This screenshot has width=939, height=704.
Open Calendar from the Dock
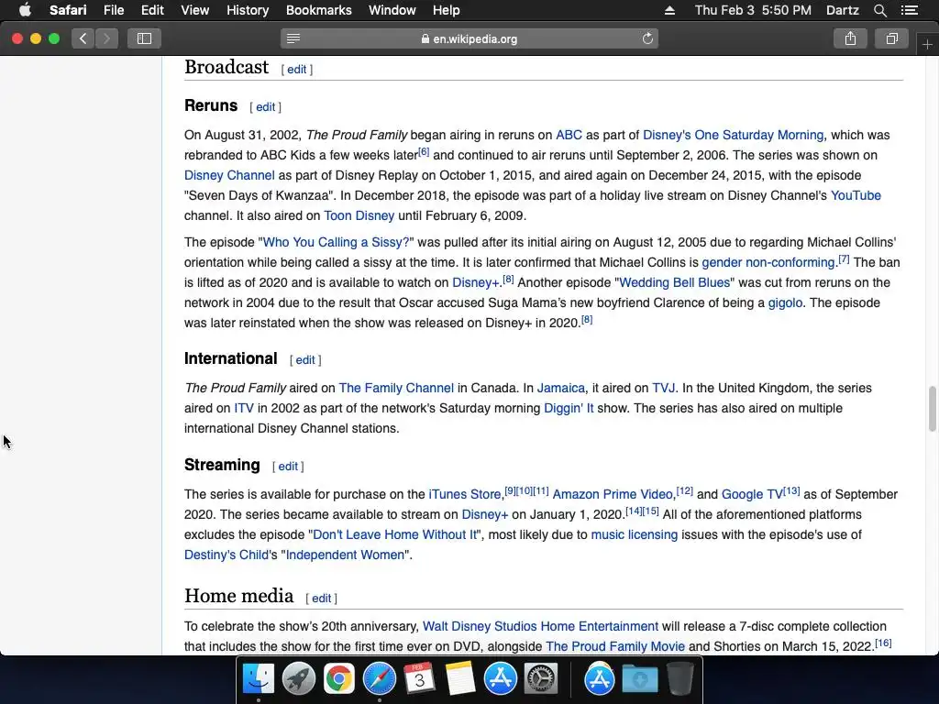pos(419,678)
